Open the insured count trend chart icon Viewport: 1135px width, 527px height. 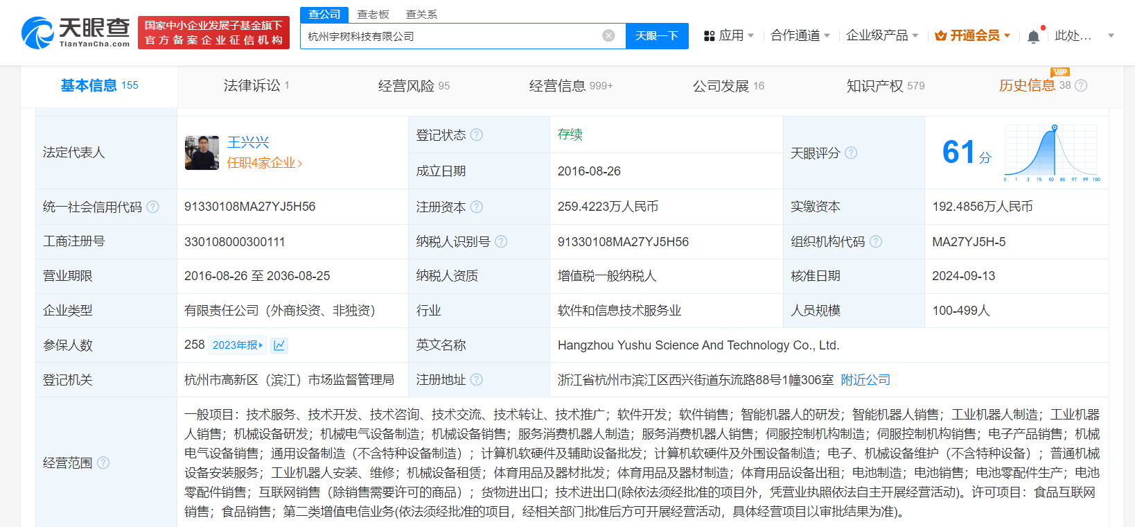279,345
